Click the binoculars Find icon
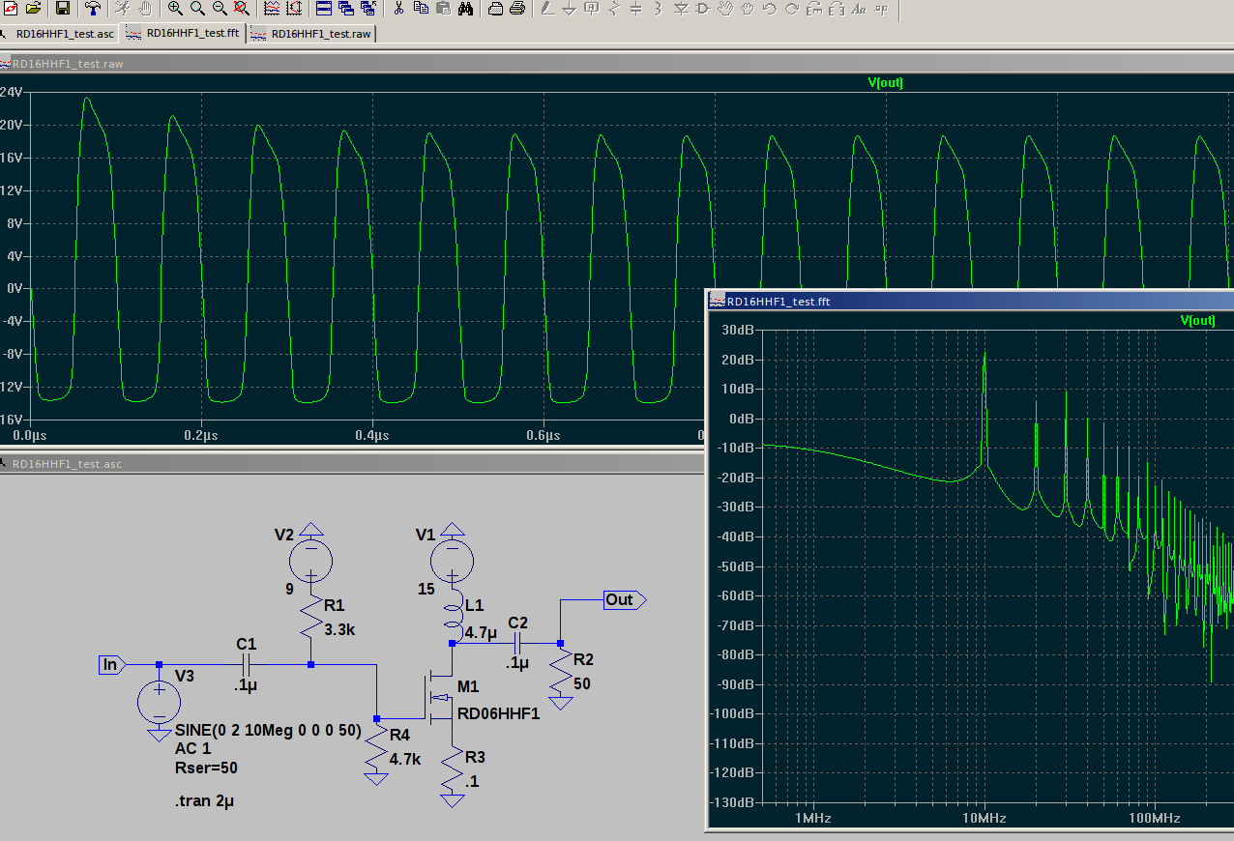This screenshot has height=841, width=1234. point(465,9)
